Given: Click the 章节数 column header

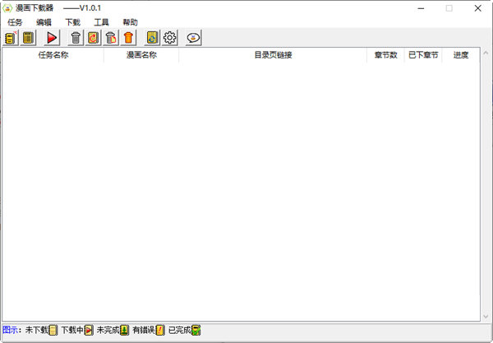Looking at the screenshot, I should click(x=386, y=55).
